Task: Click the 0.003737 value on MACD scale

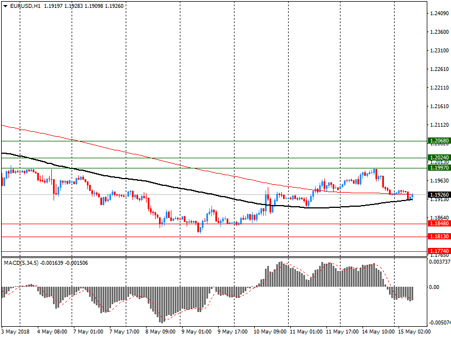Action: 439,262
